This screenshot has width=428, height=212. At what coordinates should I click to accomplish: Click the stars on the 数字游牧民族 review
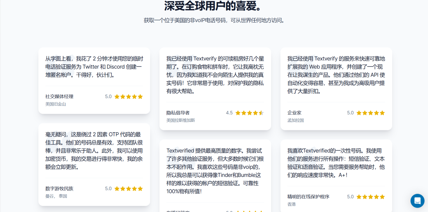129,188
